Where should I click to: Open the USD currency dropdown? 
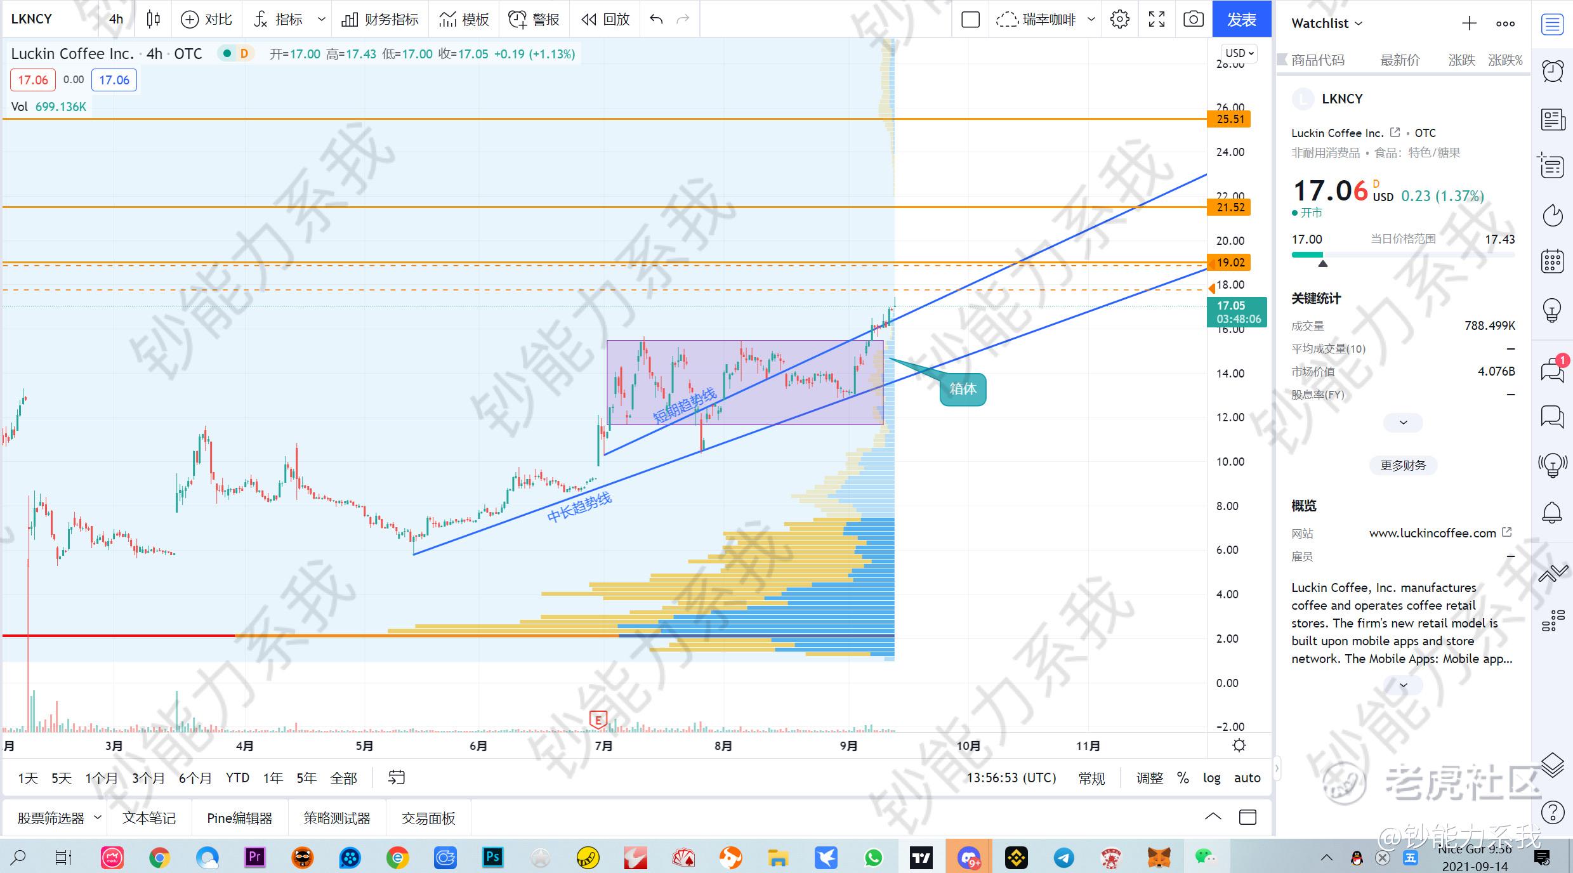coord(1239,53)
